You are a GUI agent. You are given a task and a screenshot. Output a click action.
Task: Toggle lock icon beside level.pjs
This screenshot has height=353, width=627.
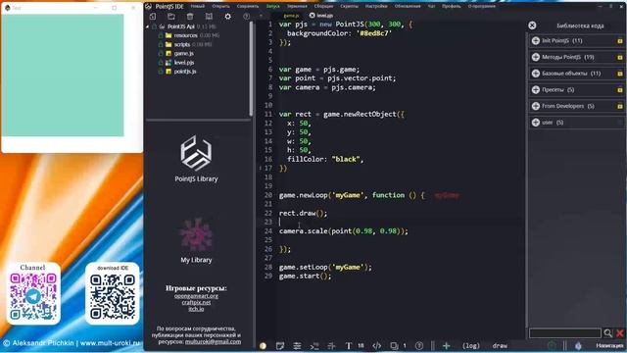point(161,63)
